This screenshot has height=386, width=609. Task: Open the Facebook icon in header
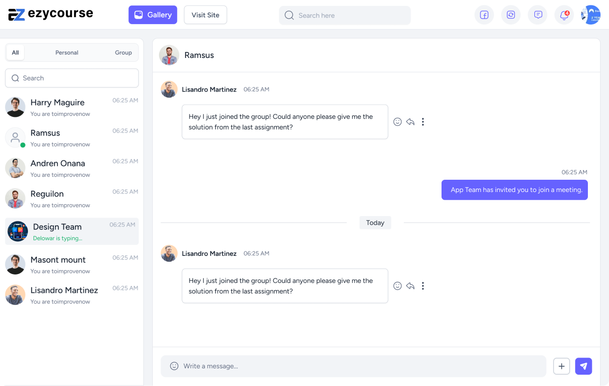484,15
